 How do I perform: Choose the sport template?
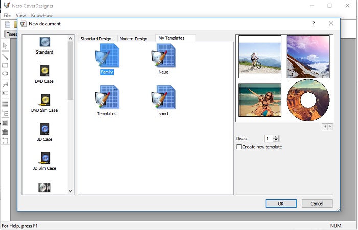(163, 100)
